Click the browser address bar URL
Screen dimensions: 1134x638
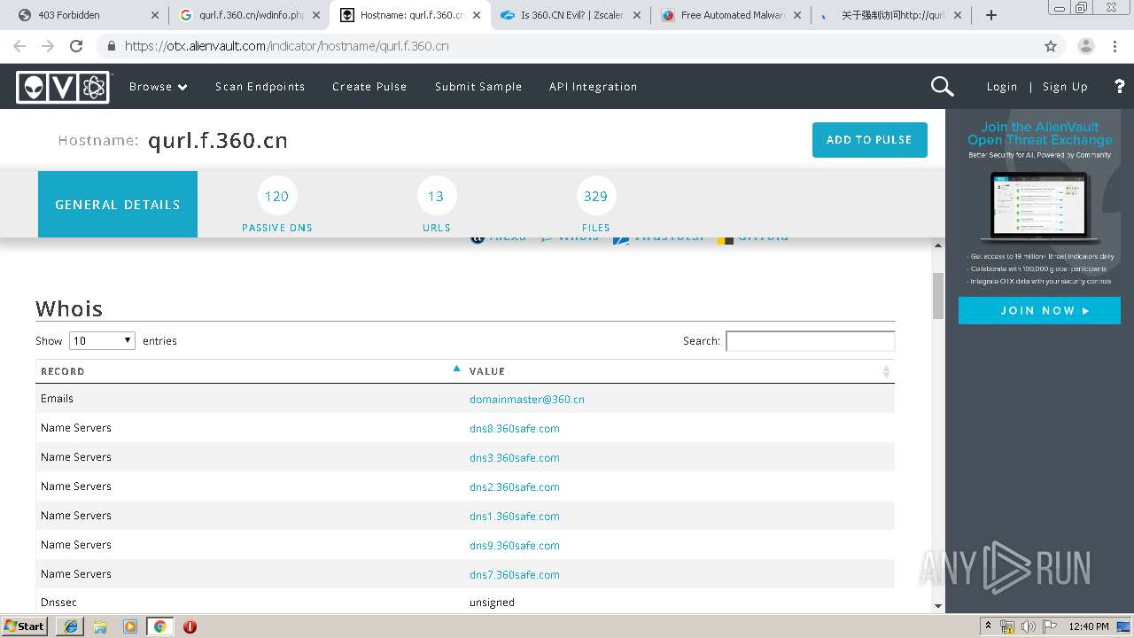[x=286, y=46]
